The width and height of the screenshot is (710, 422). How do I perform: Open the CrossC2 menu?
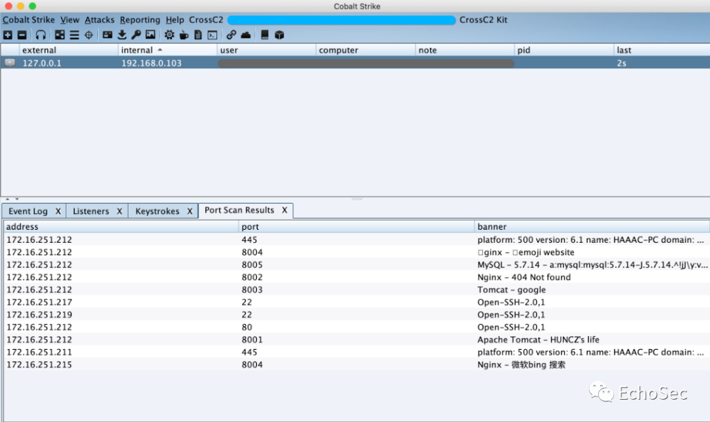(206, 20)
